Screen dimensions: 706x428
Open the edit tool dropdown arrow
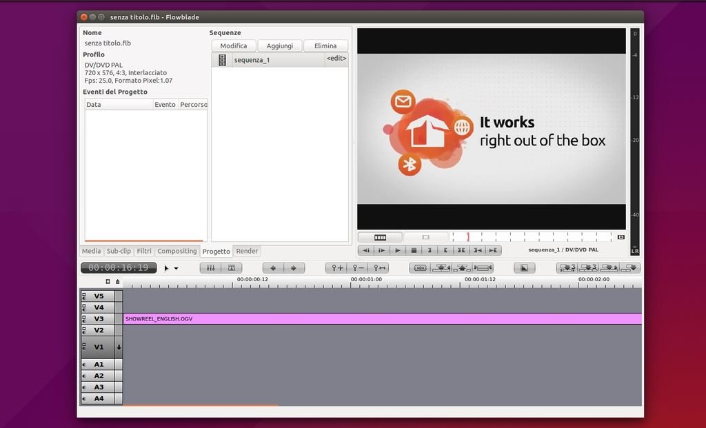[176, 269]
